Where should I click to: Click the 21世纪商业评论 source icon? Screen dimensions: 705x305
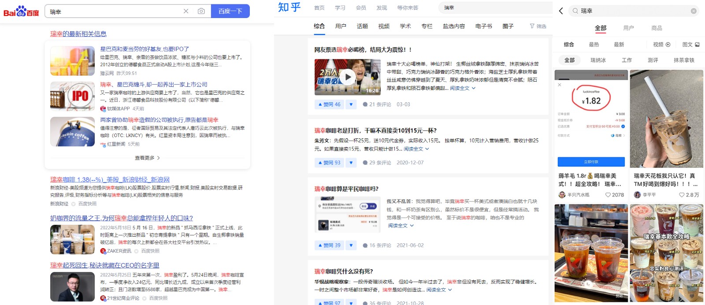click(103, 298)
